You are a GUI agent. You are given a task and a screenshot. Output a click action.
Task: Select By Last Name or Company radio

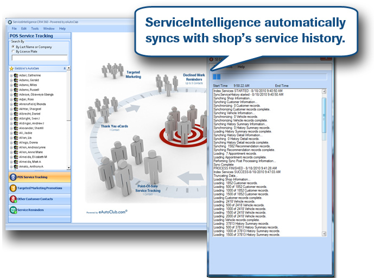[13, 47]
